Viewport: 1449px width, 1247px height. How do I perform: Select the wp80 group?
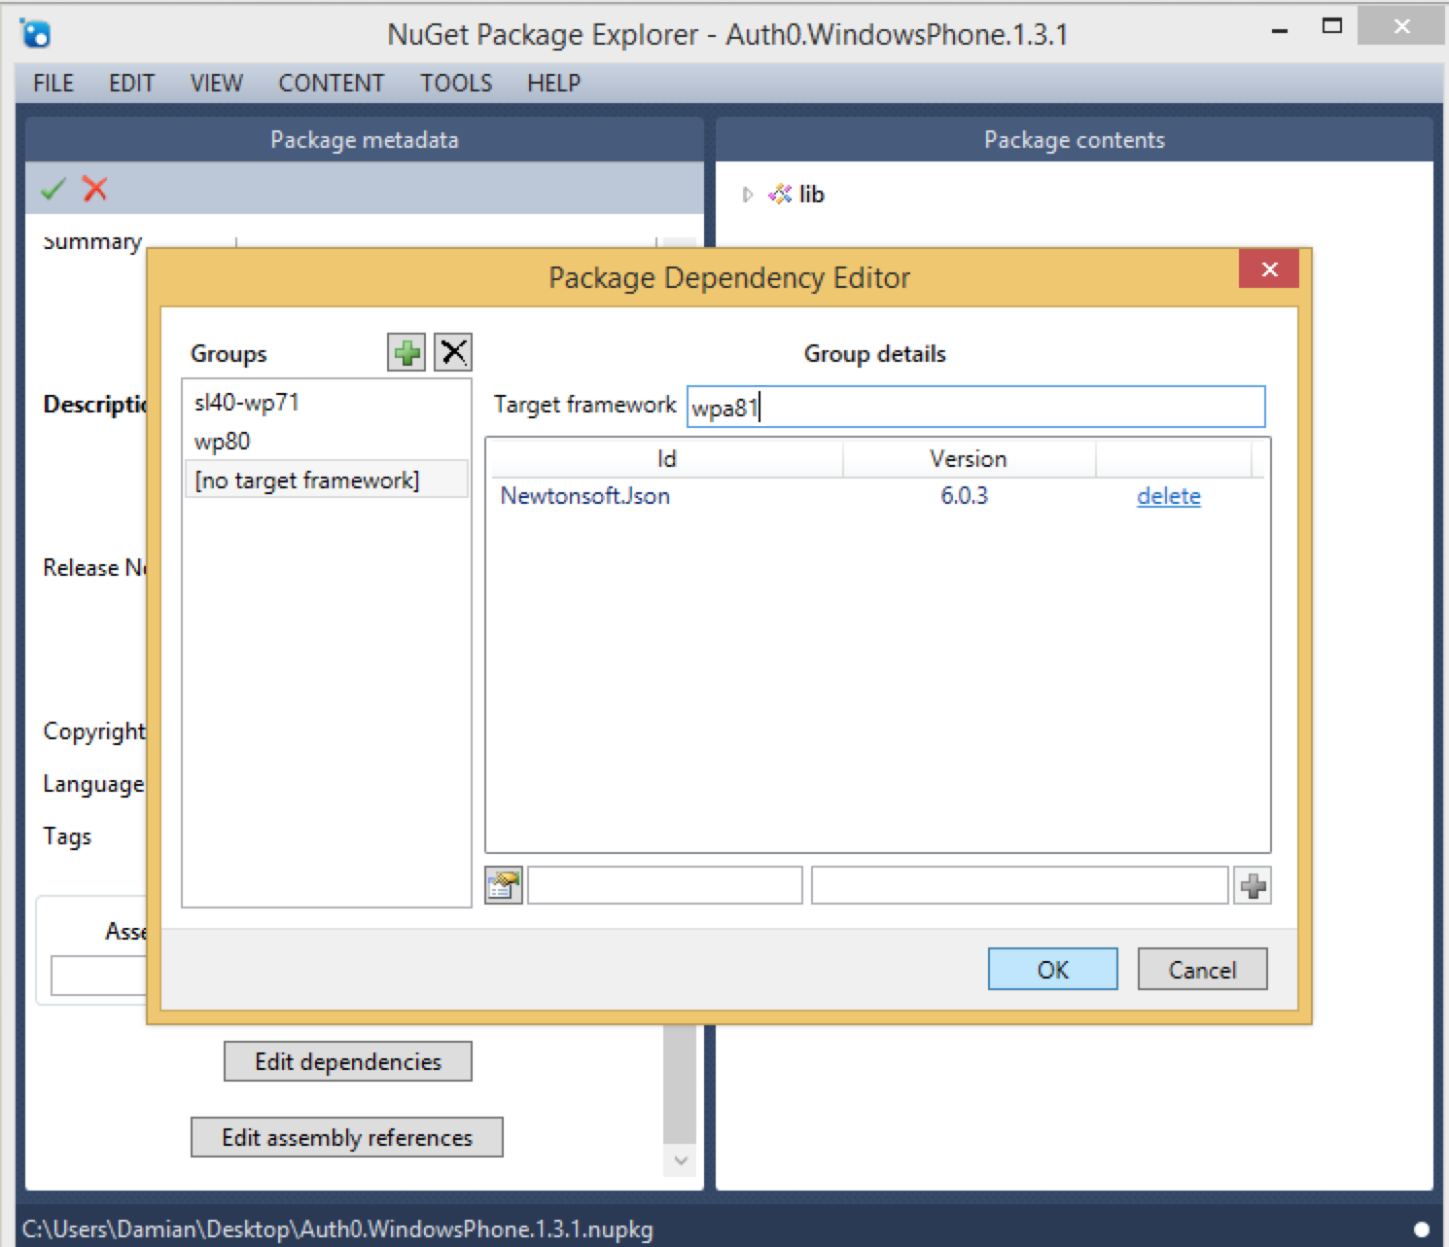[326, 441]
